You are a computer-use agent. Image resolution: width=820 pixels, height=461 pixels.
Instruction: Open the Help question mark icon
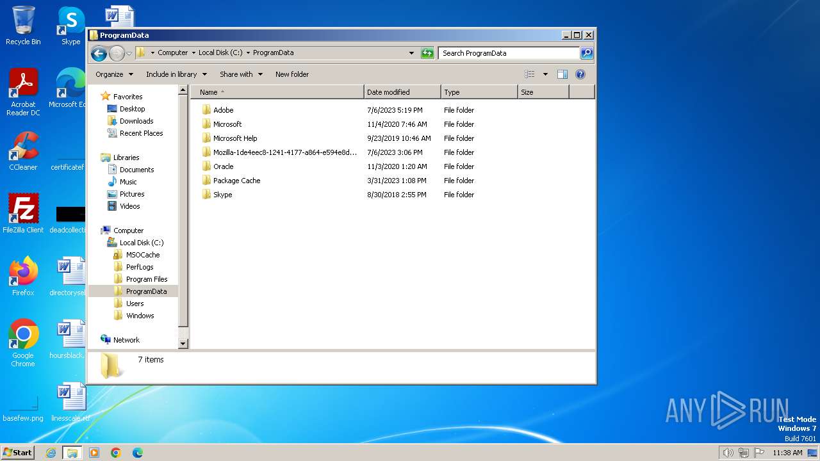point(580,74)
